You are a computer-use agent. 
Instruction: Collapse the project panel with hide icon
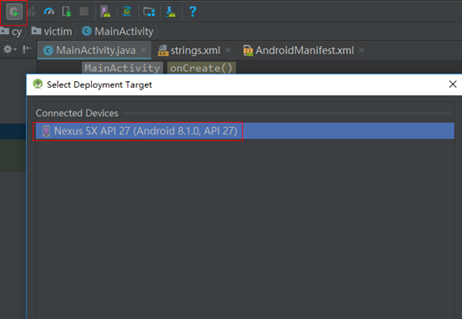[27, 49]
